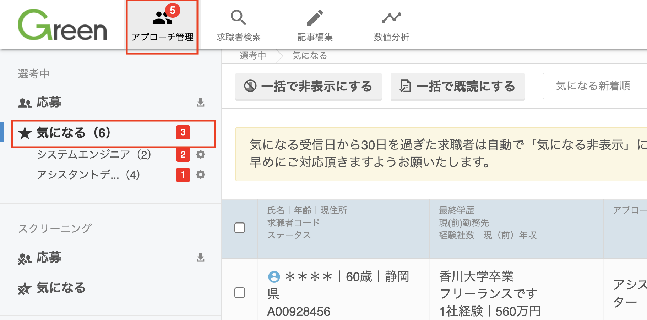Select 気になる (6) in sidebar
Image resolution: width=647 pixels, height=320 pixels.
(x=114, y=133)
